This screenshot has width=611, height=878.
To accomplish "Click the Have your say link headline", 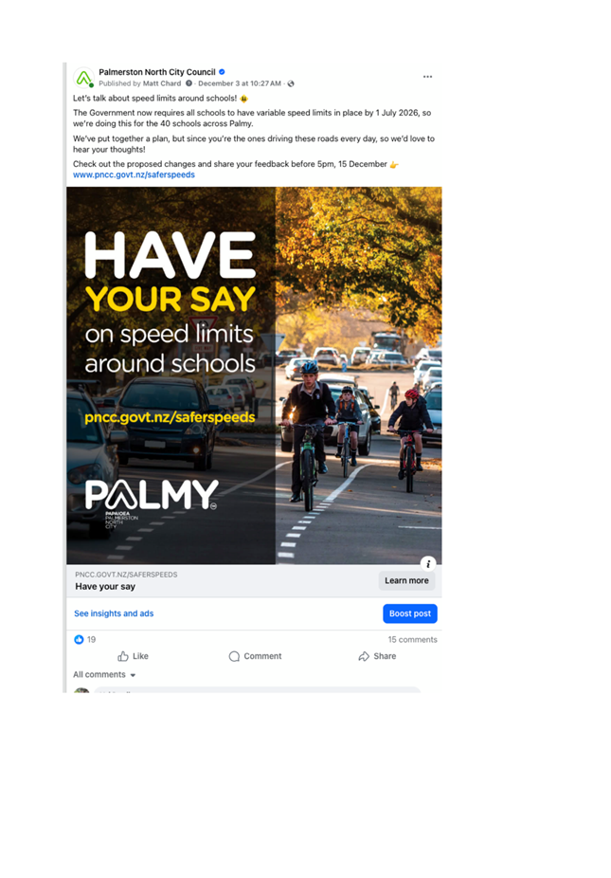I will click(105, 586).
